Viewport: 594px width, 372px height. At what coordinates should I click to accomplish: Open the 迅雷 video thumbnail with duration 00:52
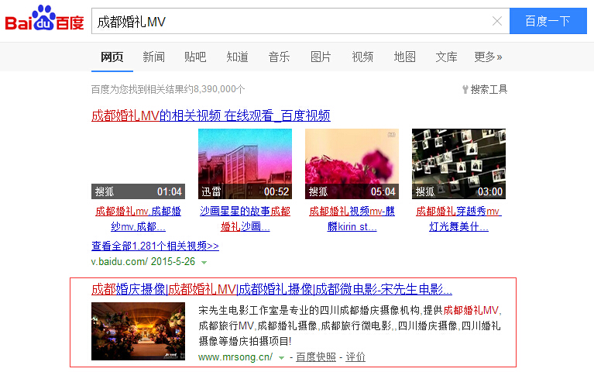pyautogui.click(x=245, y=164)
